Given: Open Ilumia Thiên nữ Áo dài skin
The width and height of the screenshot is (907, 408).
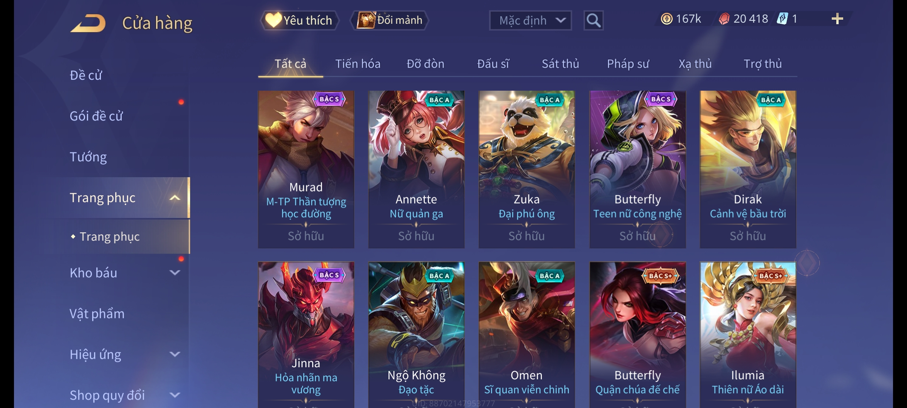Looking at the screenshot, I should [748, 335].
